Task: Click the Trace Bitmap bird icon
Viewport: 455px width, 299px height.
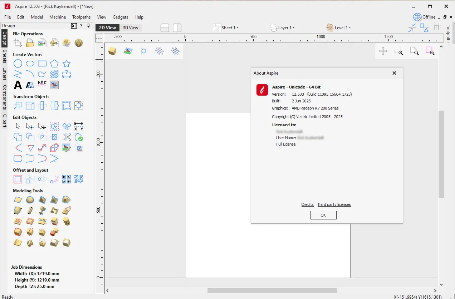Action: point(54,85)
